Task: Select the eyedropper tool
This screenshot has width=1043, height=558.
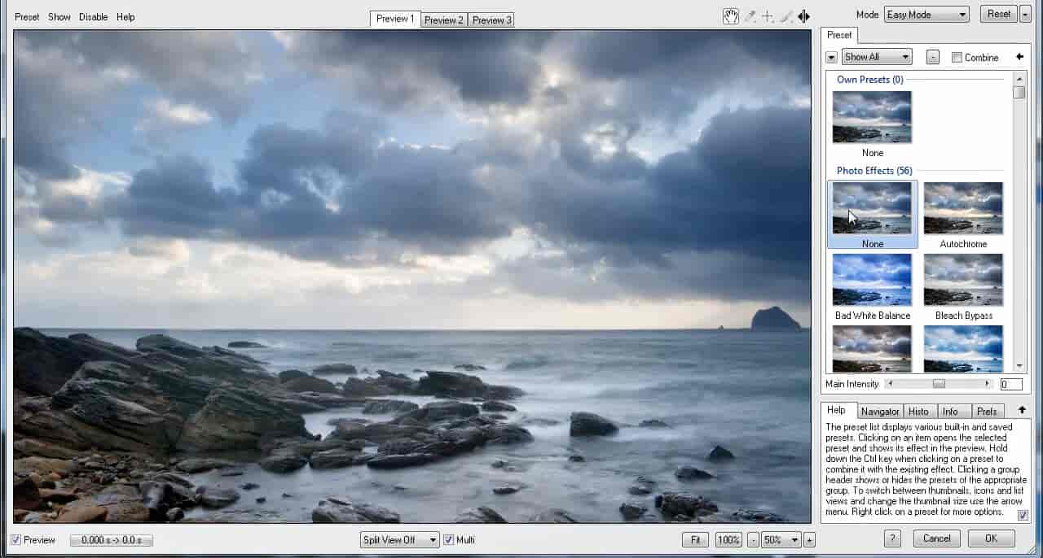Action: pos(750,16)
